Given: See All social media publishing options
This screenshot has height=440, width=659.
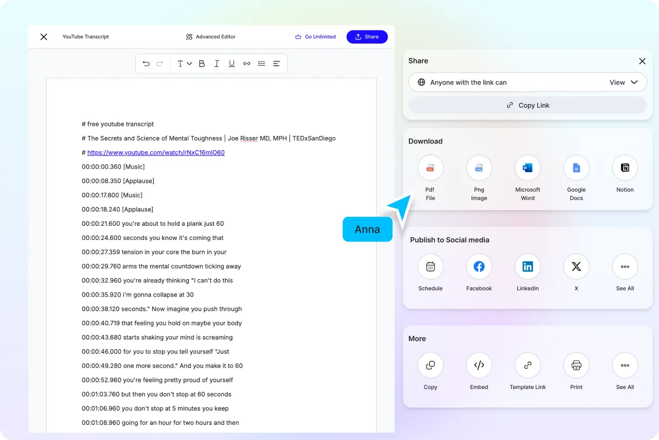Looking at the screenshot, I should click(x=624, y=266).
